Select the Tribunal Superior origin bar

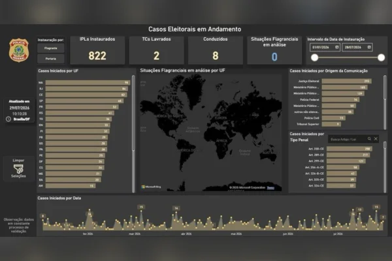331,124
